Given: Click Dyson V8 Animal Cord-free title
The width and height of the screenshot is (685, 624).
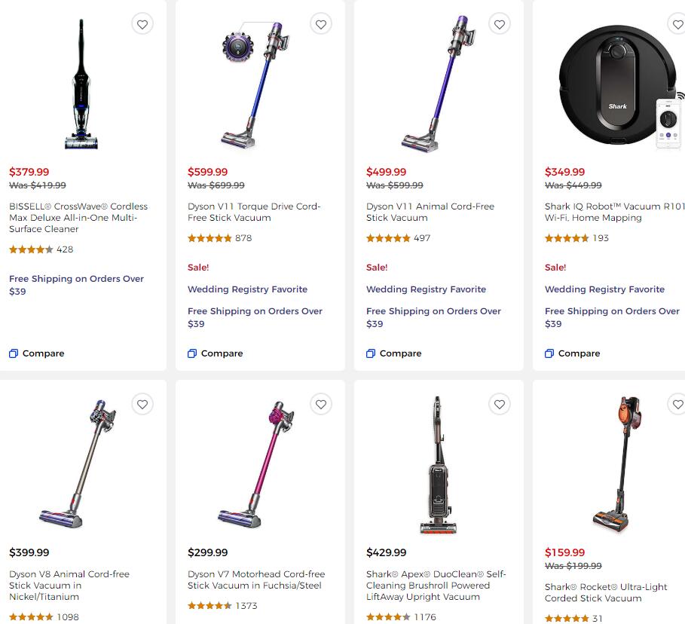Looking at the screenshot, I should click(x=69, y=585).
